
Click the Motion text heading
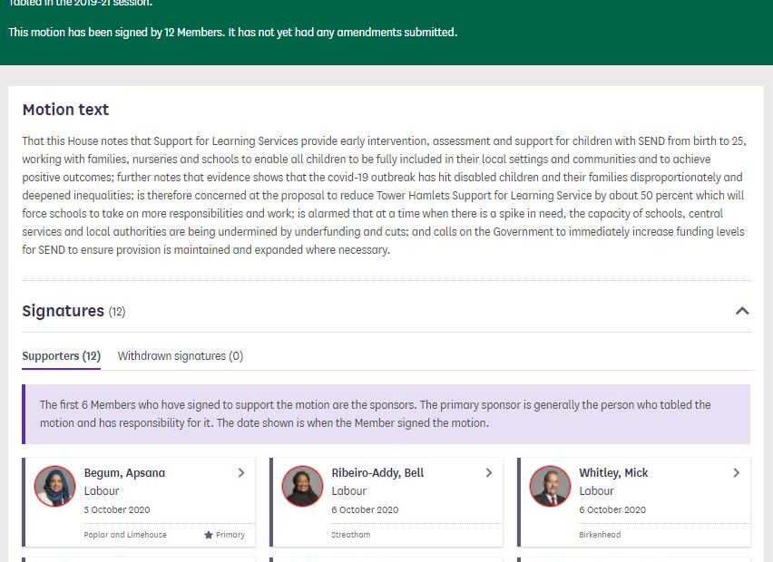[x=65, y=110]
